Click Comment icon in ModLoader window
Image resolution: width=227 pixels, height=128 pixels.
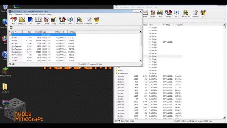(x=88, y=21)
